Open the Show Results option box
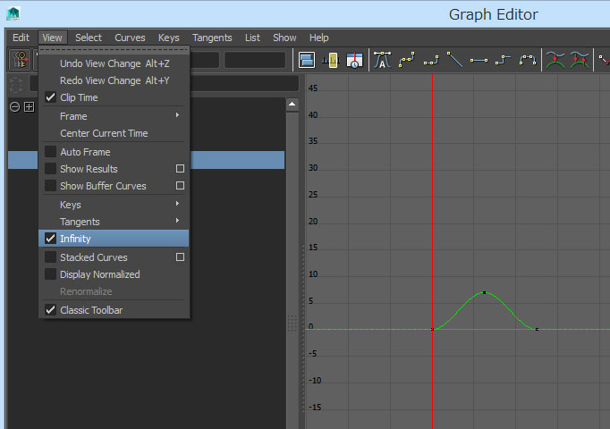The image size is (610, 429). pos(180,169)
